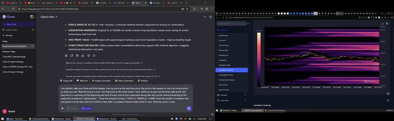The height and width of the screenshot is (121, 394).
Task: Toggle the Qwen sidebar panel icon
Action: 32,17
